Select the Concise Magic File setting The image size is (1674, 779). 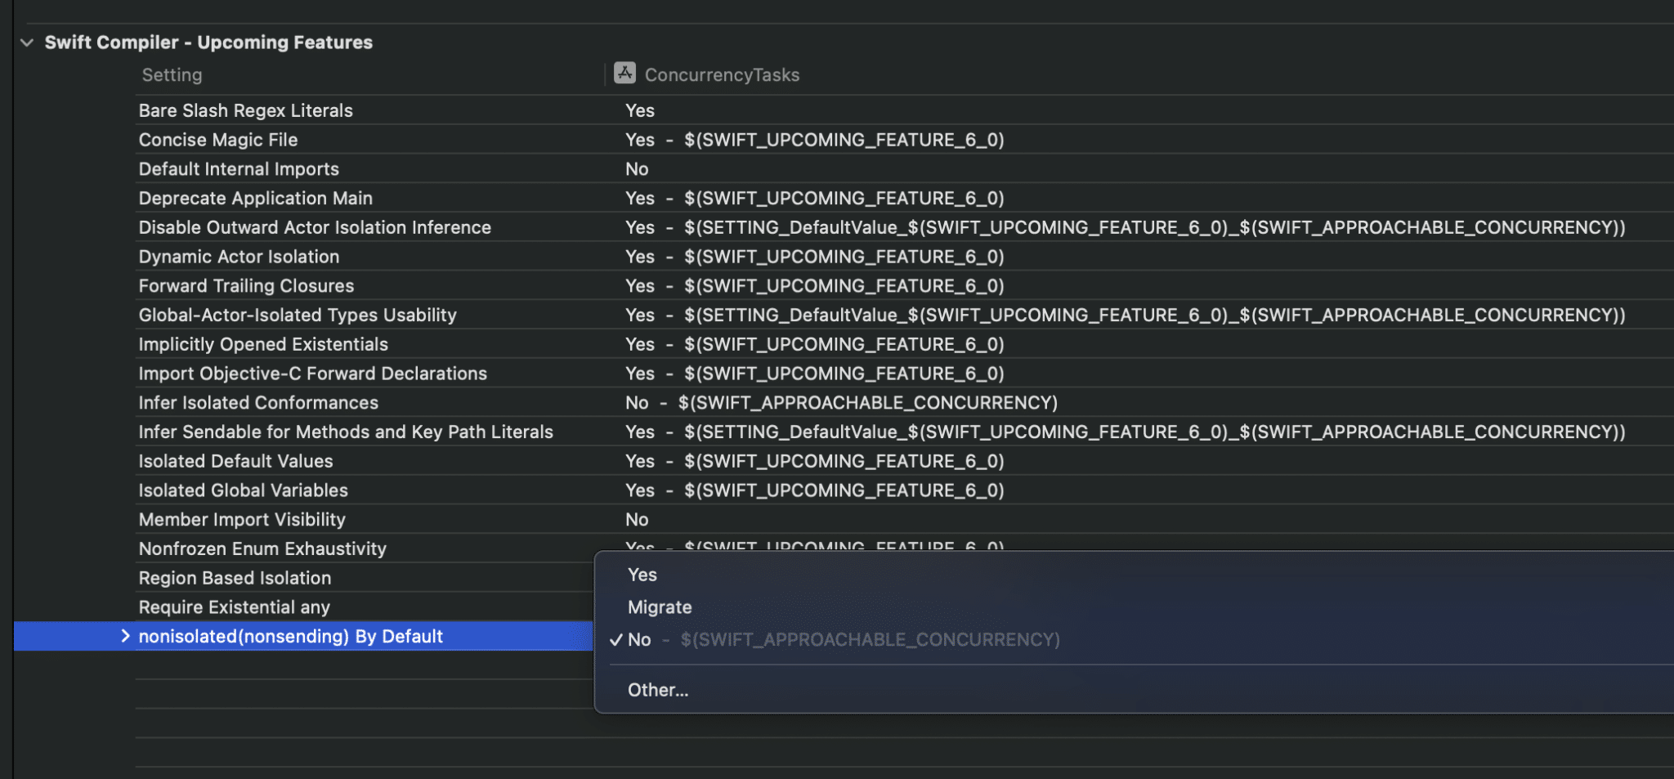pyautogui.click(x=218, y=140)
